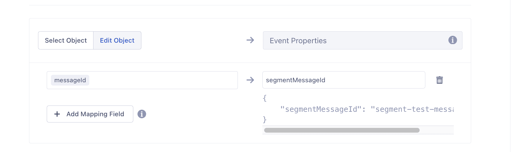Switch to the Edit Object tab
Viewport: 511px width, 152px height.
(117, 41)
